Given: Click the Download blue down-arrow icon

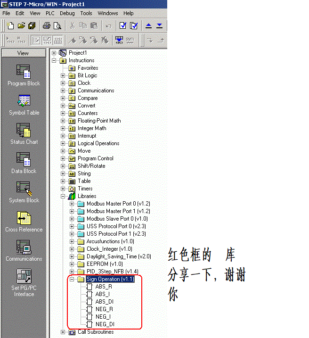Looking at the screenshot, I should (159, 25).
